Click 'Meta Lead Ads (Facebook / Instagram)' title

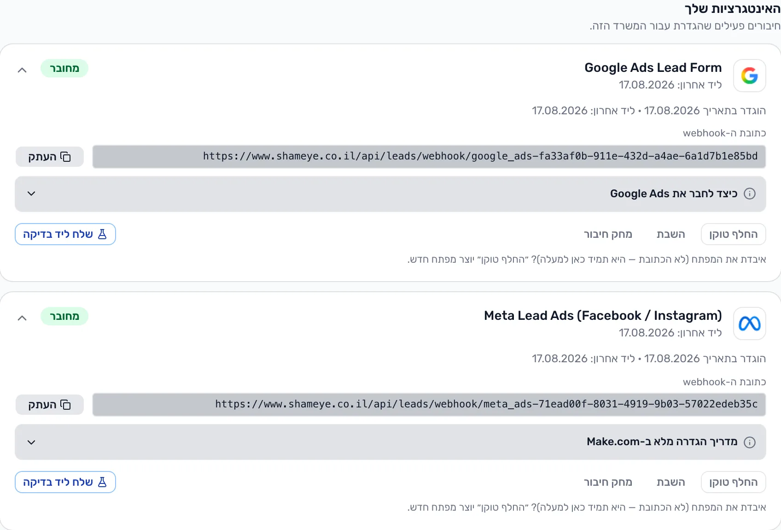point(603,316)
